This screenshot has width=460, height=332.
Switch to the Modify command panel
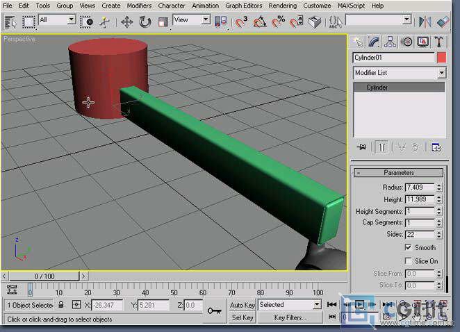374,42
